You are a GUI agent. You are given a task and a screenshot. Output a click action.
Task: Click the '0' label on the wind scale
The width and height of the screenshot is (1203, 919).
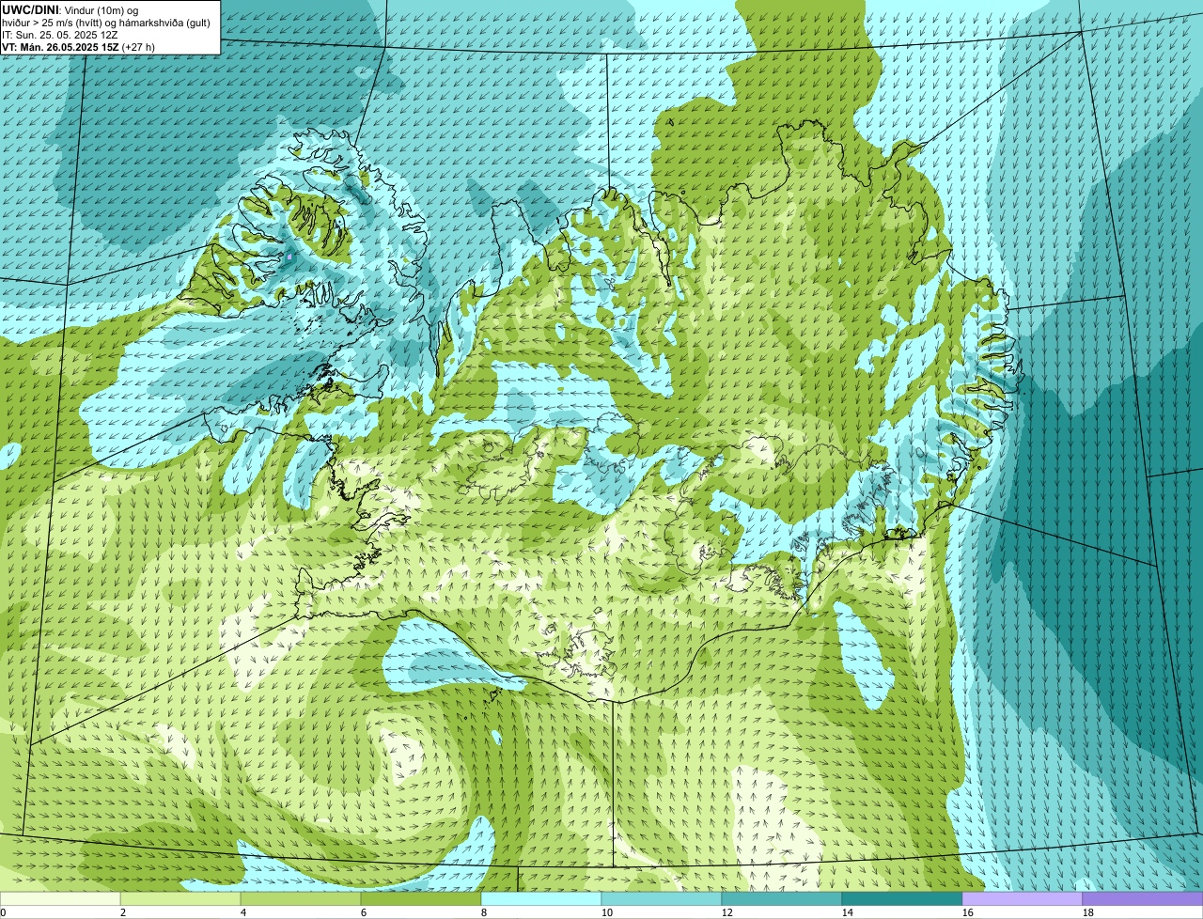point(3,912)
